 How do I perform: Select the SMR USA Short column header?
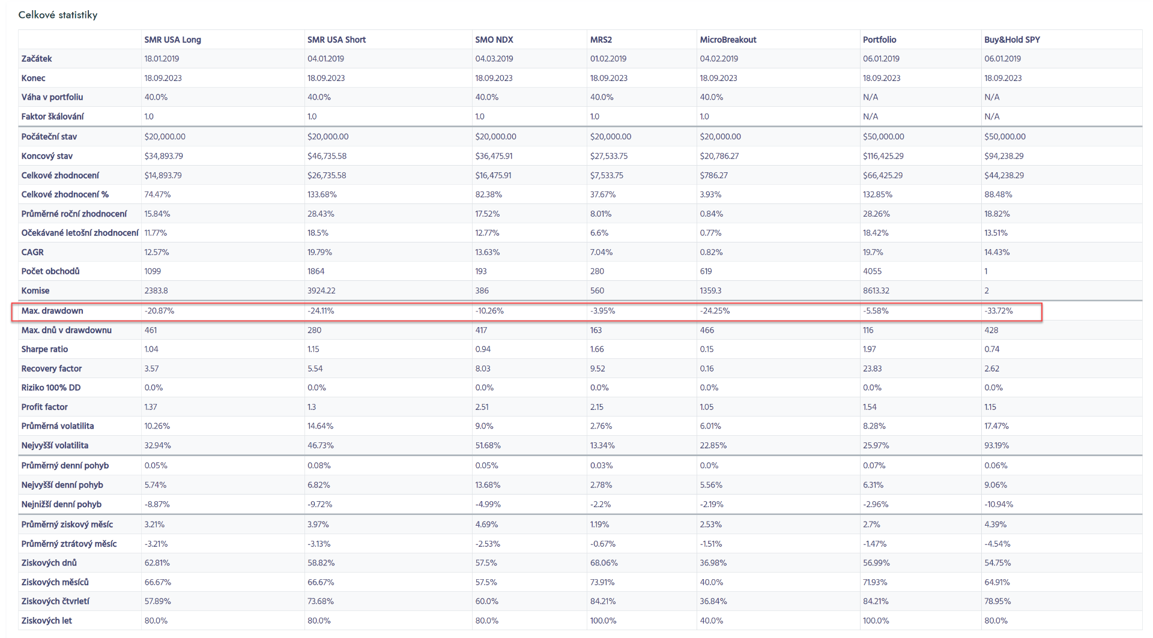[336, 40]
